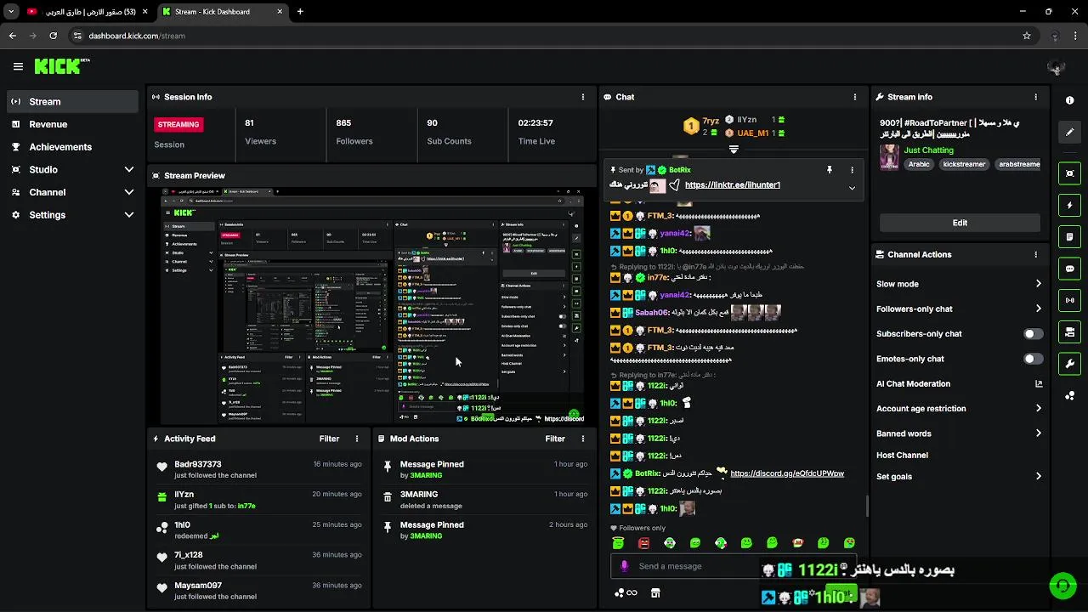The height and width of the screenshot is (612, 1088).
Task: Open Followers-only chat options
Action: pos(959,309)
